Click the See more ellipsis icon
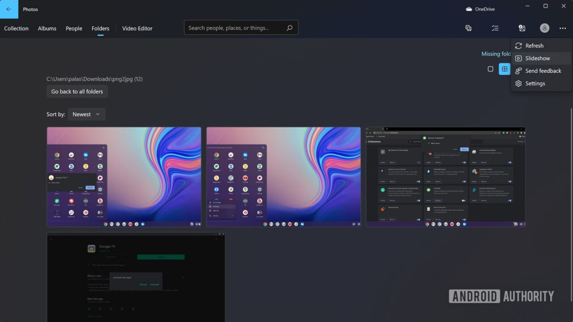This screenshot has height=322, width=573. click(563, 28)
